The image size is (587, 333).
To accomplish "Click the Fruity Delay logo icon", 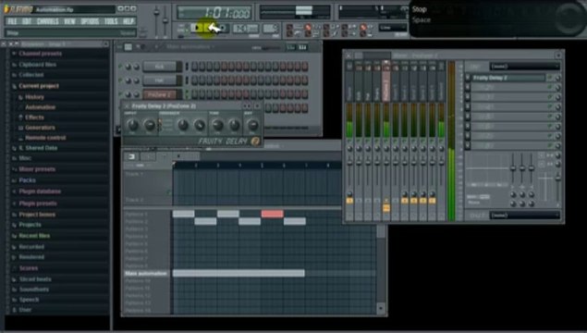I will tap(256, 142).
